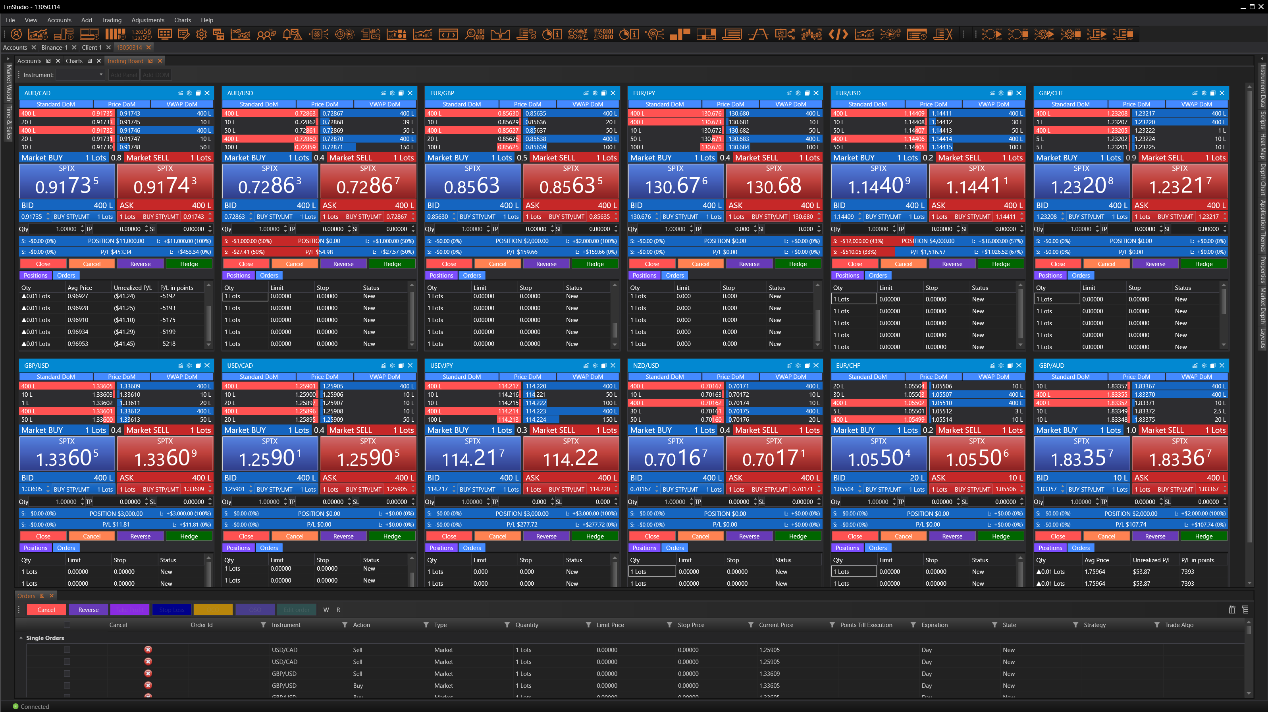Open the Adjustments menu

point(147,20)
